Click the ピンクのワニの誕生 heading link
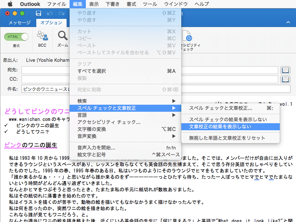Viewport: 296px width, 222px height. [x=31, y=145]
